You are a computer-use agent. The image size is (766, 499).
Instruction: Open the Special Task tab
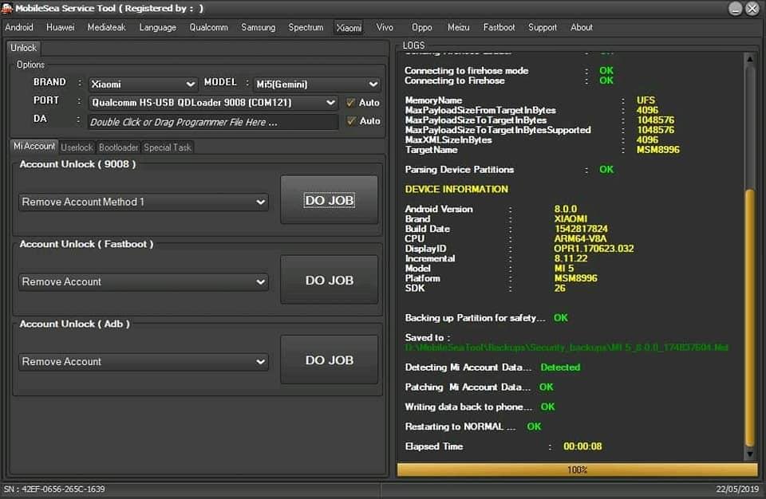(x=168, y=147)
